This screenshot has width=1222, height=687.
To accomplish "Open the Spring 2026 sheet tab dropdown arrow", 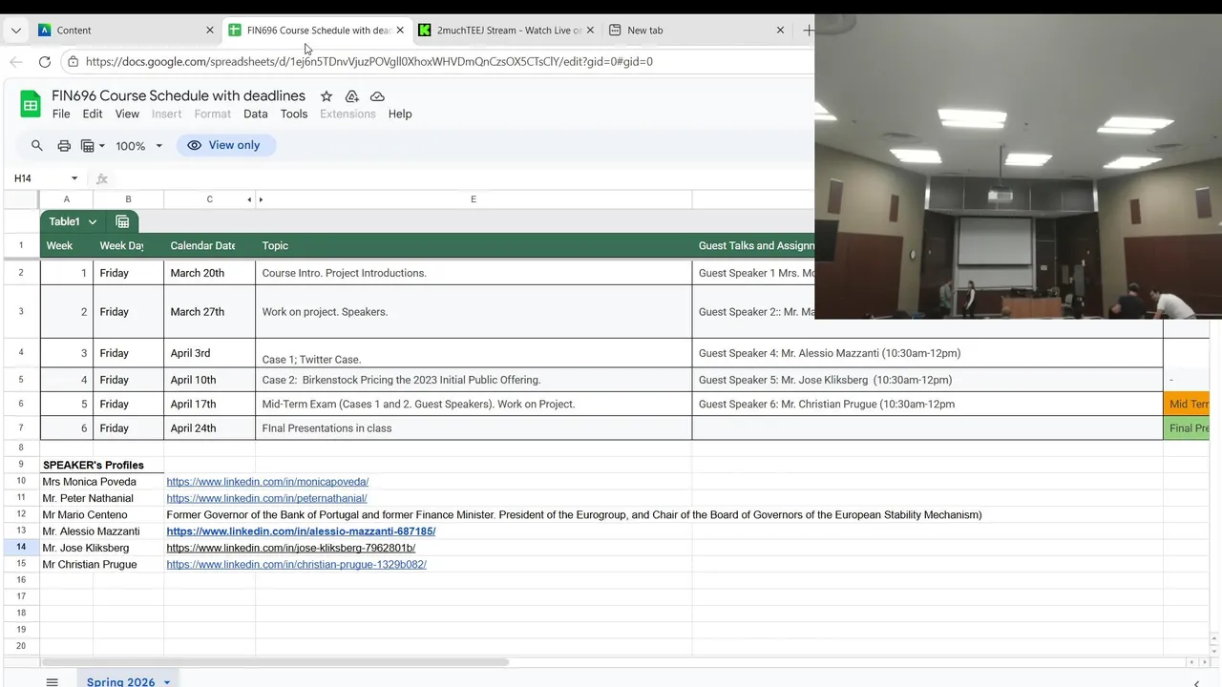I will coord(167,682).
